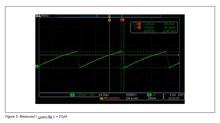Click the 248mA trigger level readout
Image resolution: width=220 pixels, height=123 pixels.
(152, 98)
